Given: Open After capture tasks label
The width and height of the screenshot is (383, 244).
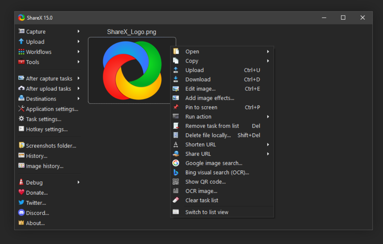Looking at the screenshot, I should point(49,79).
